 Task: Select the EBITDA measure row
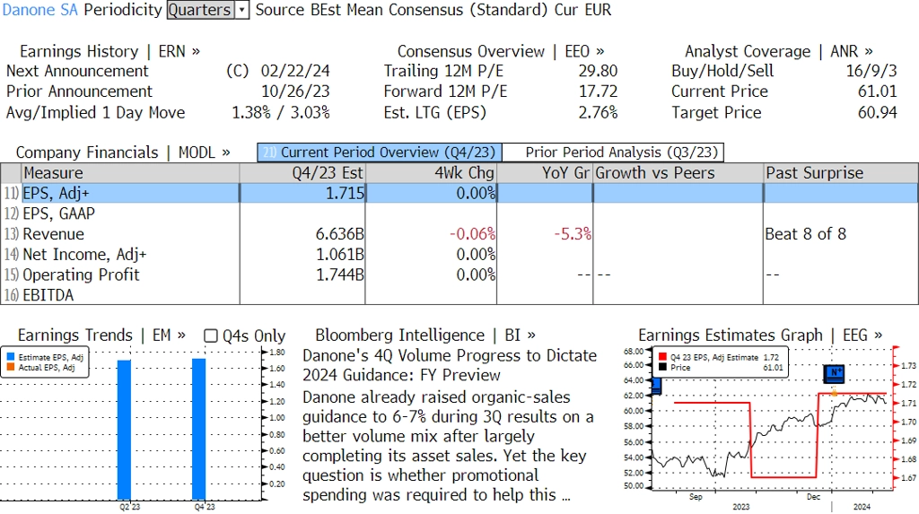[459, 295]
